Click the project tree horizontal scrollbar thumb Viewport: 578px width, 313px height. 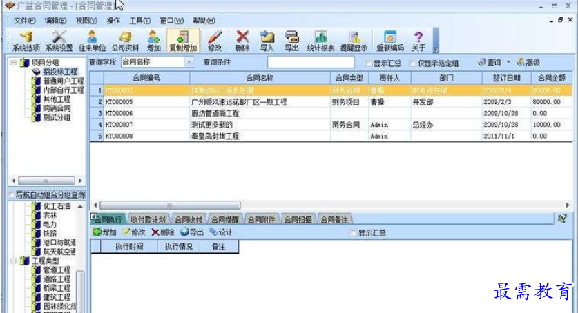point(46,181)
